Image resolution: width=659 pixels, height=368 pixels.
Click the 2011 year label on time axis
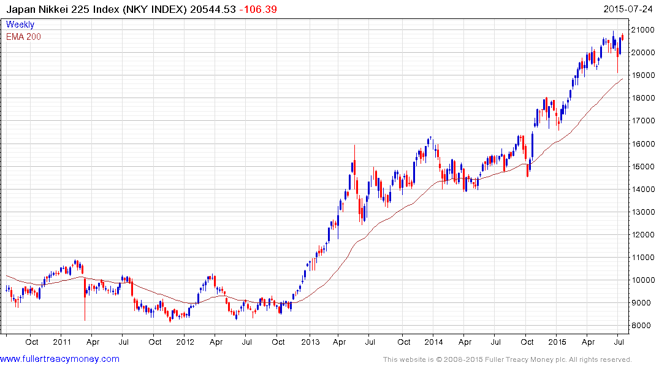[62, 341]
